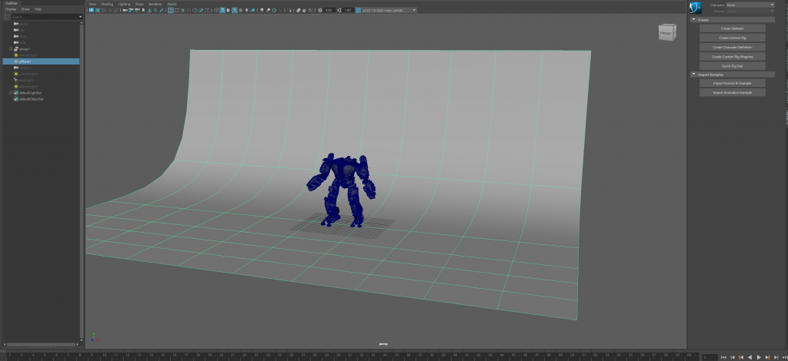Click the Create Character Definition button
The image size is (788, 361).
(733, 47)
